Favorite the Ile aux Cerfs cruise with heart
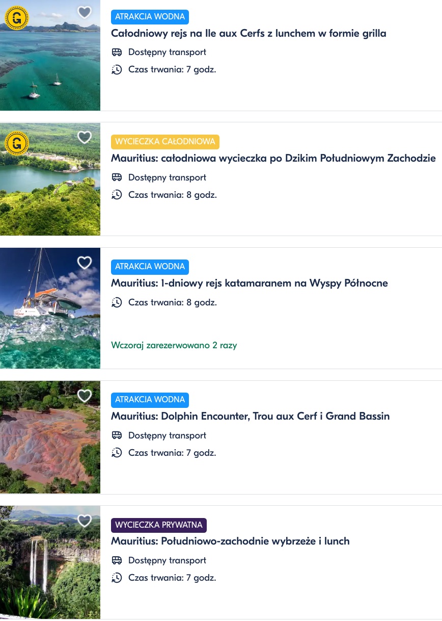The height and width of the screenshot is (621, 442). coord(85,12)
